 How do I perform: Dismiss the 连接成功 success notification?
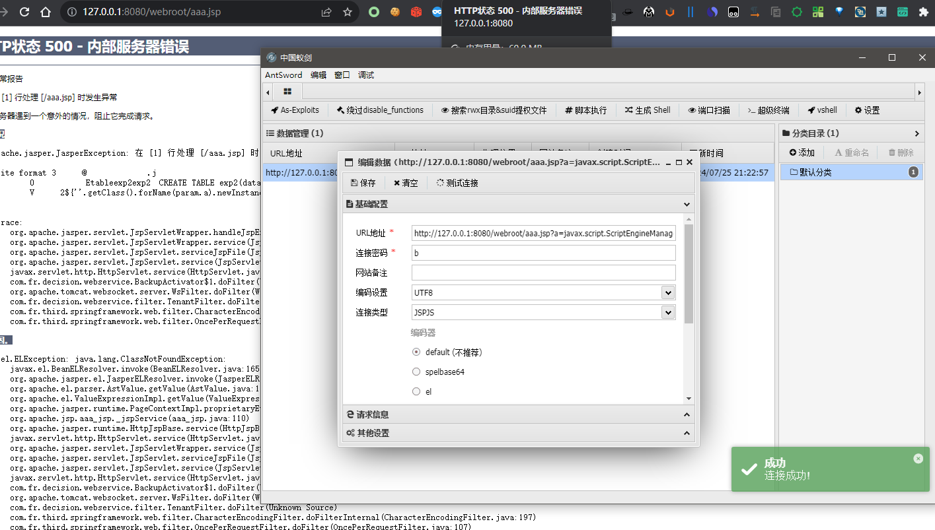pyautogui.click(x=918, y=458)
